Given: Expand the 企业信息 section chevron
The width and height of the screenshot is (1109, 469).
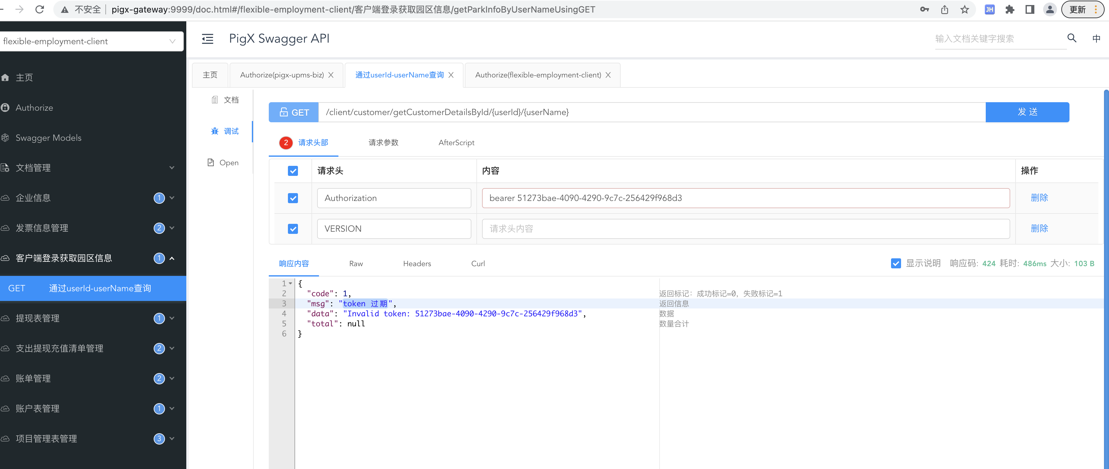Looking at the screenshot, I should tap(172, 198).
